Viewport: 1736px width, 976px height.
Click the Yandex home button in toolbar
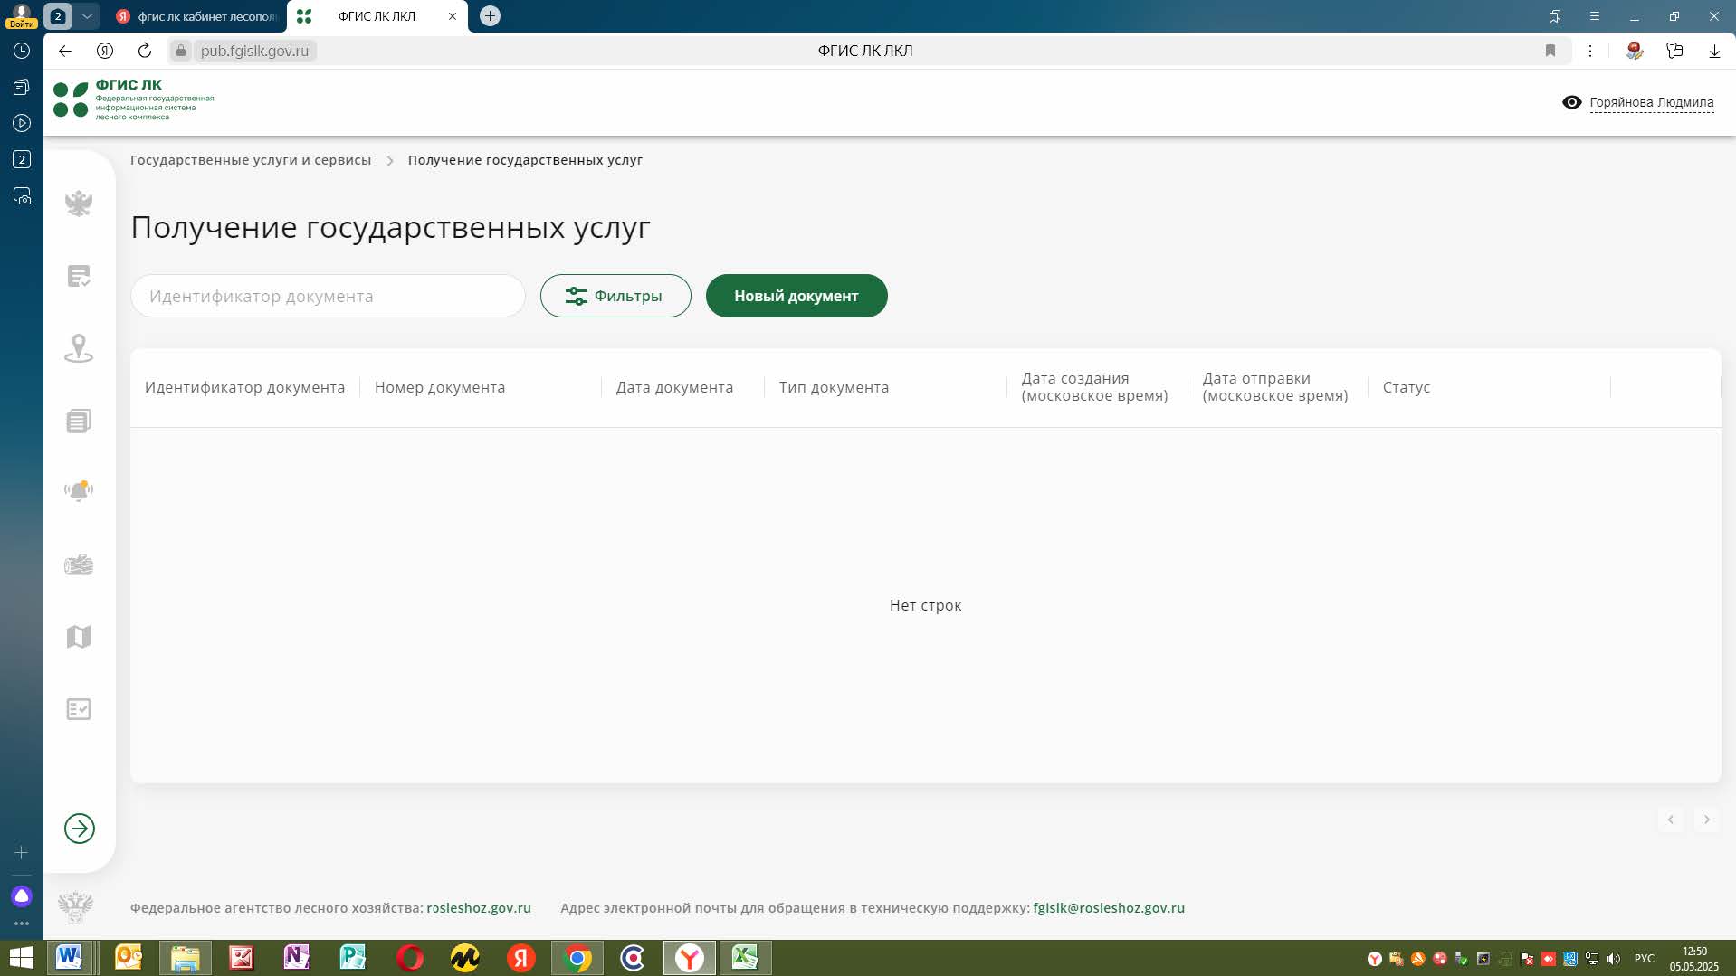click(x=105, y=51)
